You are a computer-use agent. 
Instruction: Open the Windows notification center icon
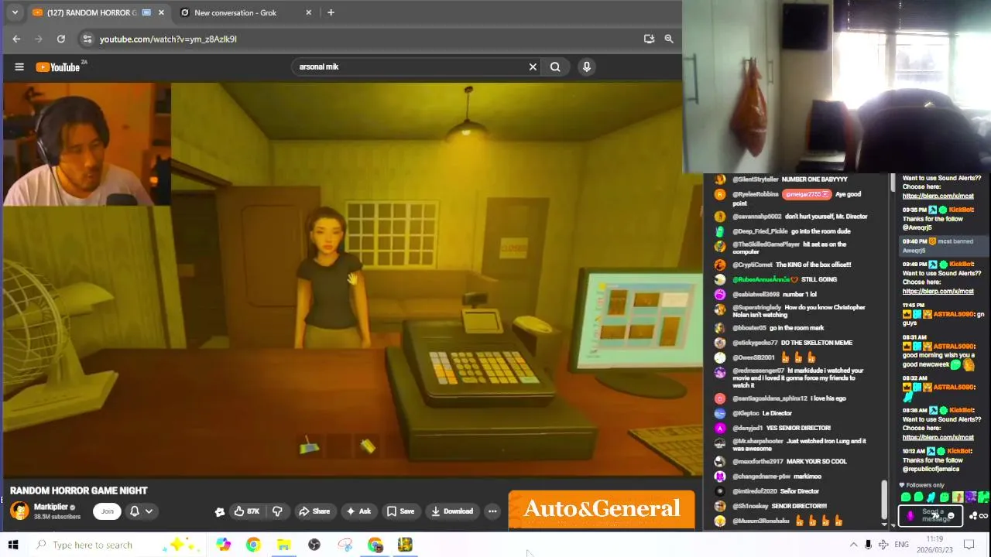point(969,545)
